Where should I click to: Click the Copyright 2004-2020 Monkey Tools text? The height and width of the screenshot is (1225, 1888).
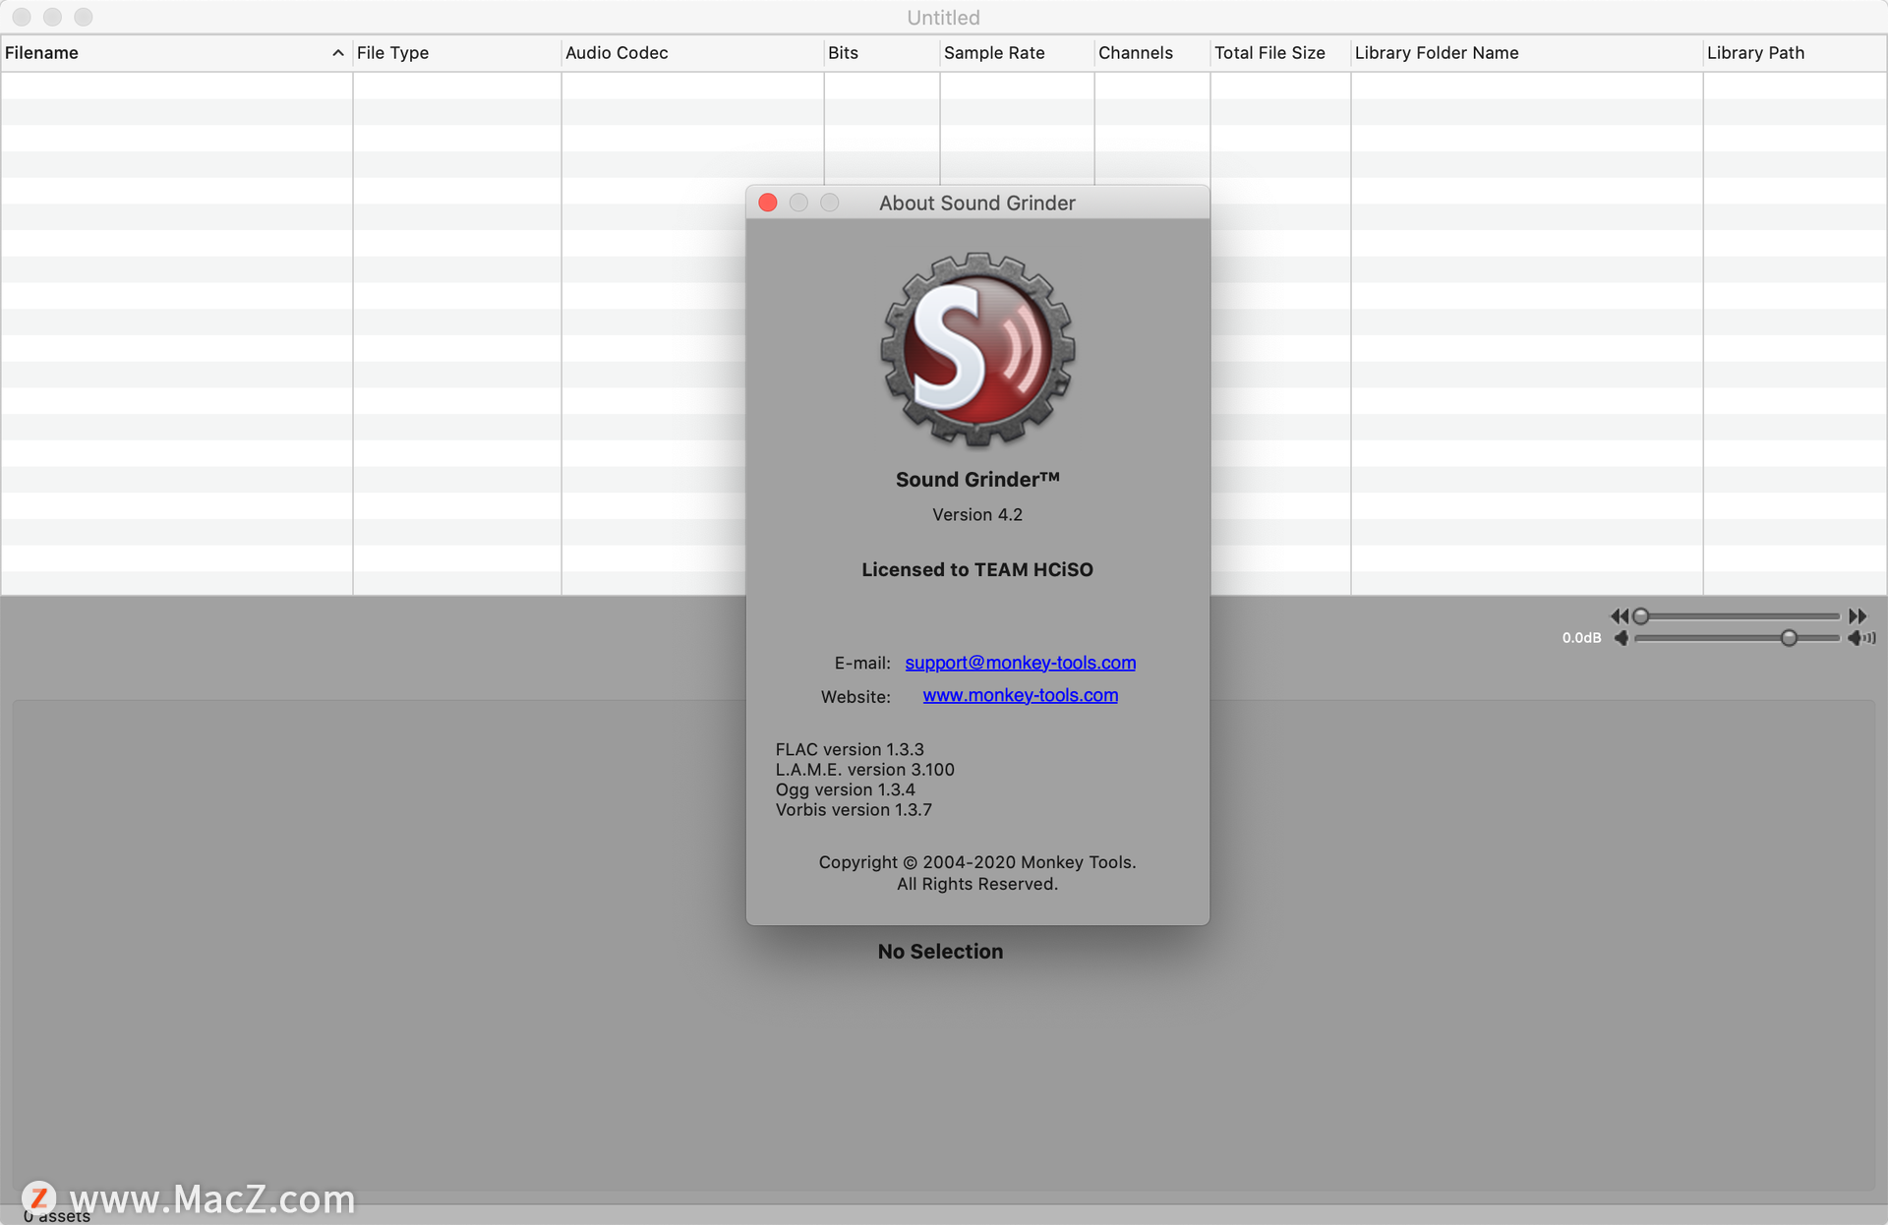pyautogui.click(x=977, y=862)
